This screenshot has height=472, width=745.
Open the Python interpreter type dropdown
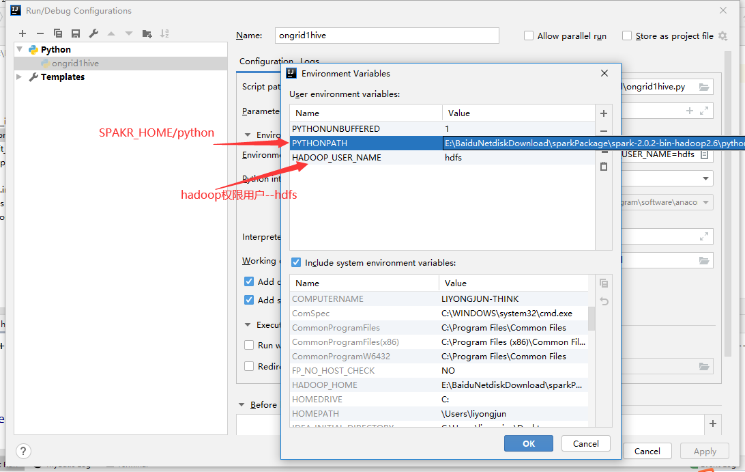click(x=705, y=178)
